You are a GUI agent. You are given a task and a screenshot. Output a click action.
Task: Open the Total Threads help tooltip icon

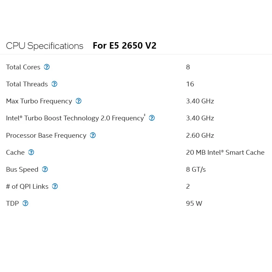54,84
